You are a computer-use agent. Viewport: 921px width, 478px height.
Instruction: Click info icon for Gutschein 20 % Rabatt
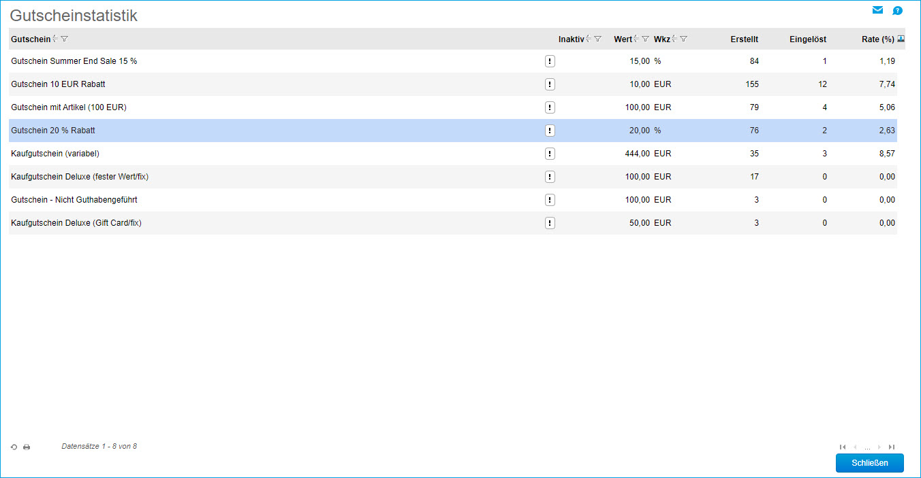coord(550,131)
